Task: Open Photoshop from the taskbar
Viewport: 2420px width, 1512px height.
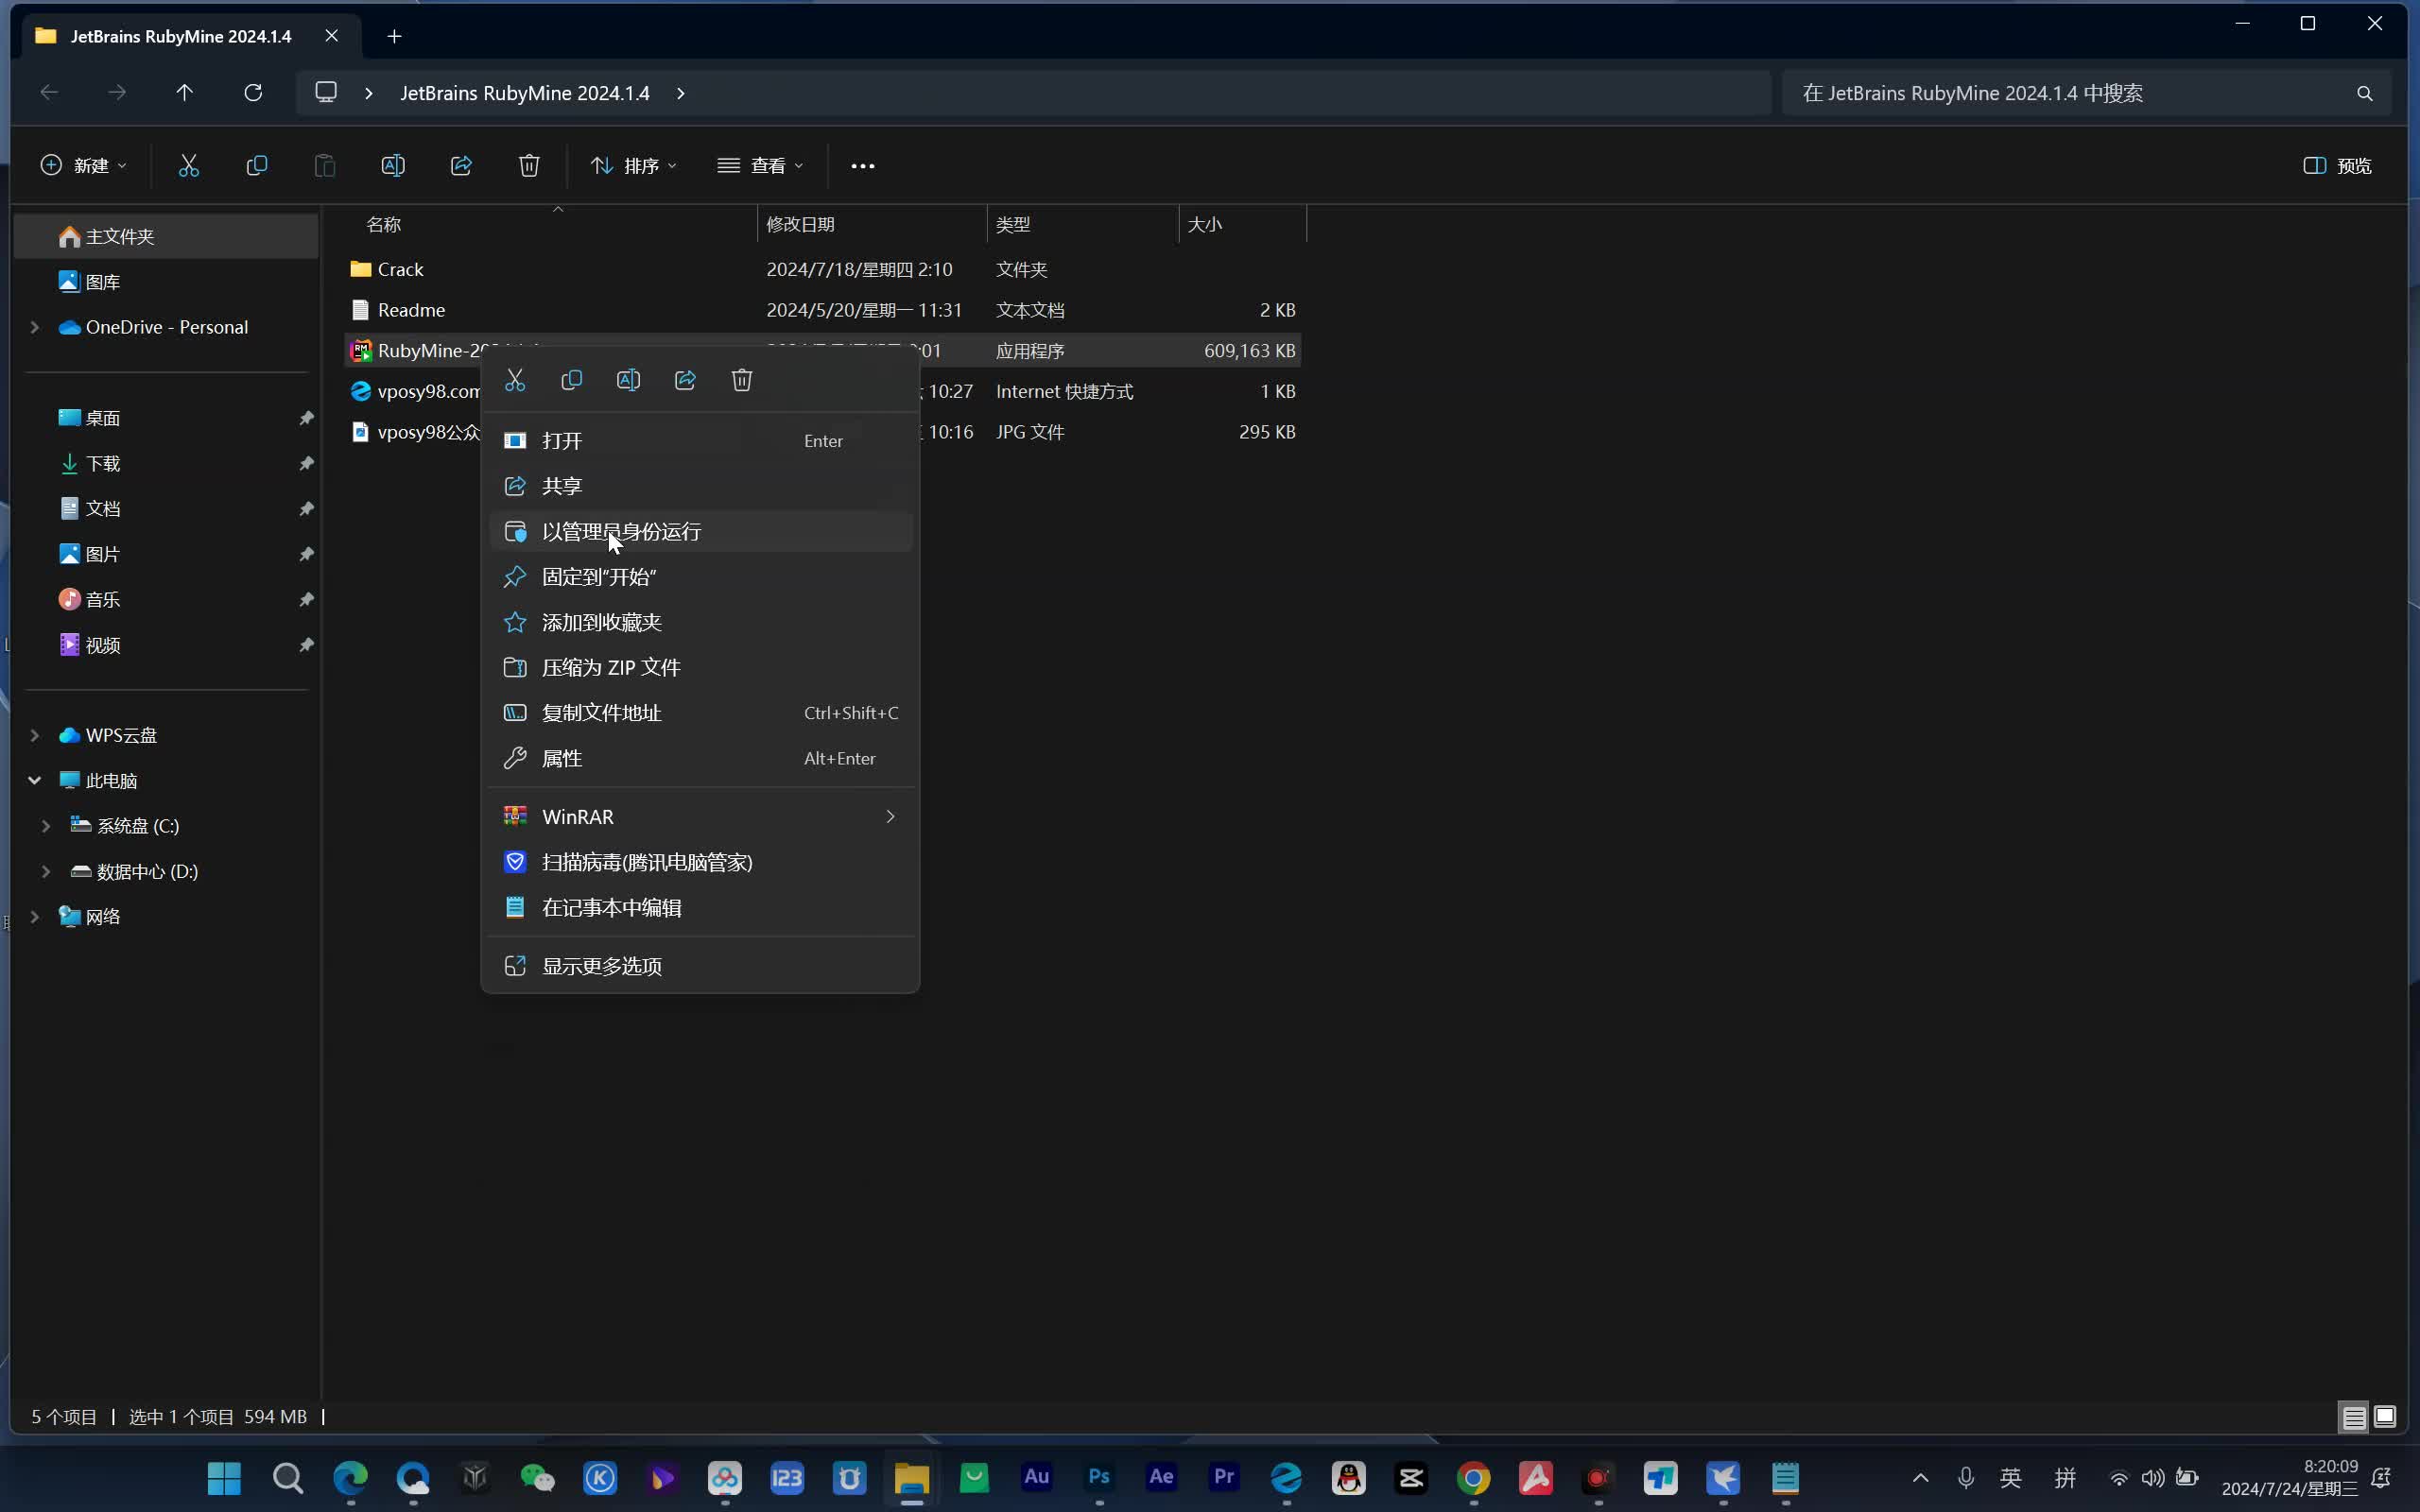Action: (1098, 1477)
